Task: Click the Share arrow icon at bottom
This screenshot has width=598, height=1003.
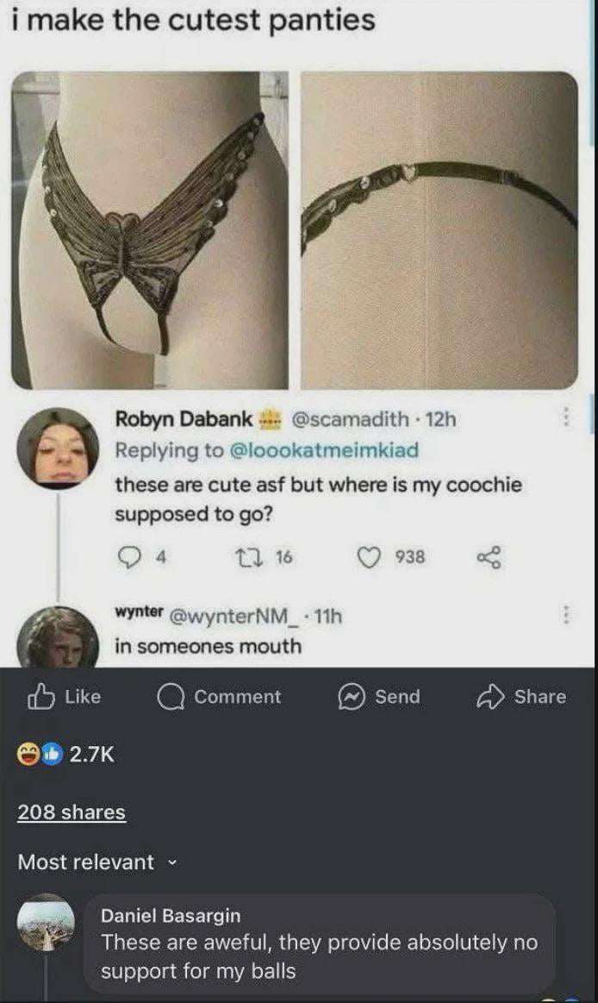Action: [x=489, y=697]
